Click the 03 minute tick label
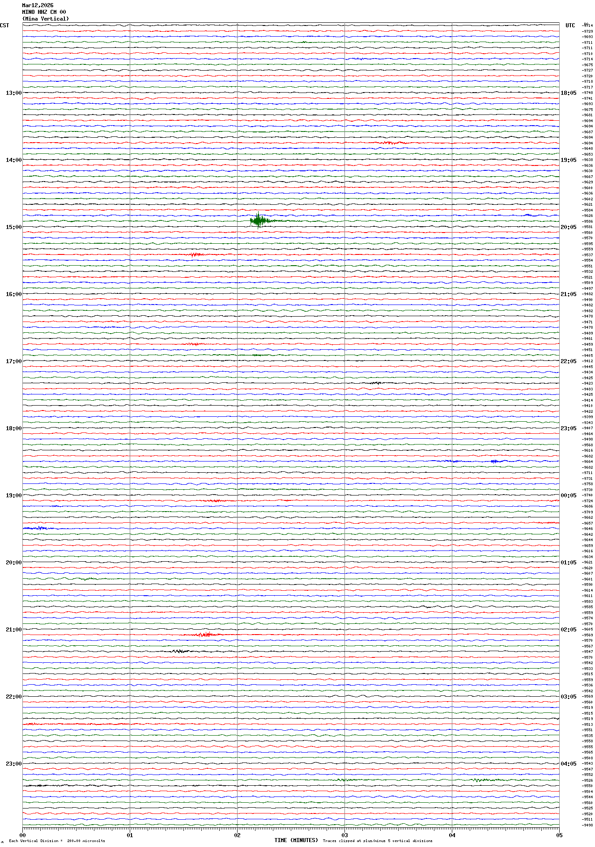 point(344,835)
